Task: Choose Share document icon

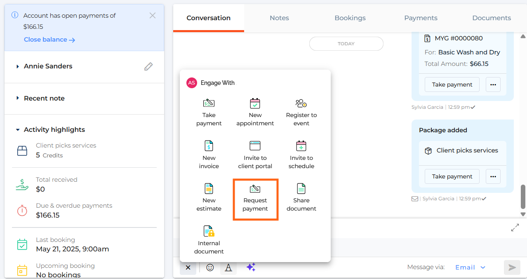Action: point(301,189)
